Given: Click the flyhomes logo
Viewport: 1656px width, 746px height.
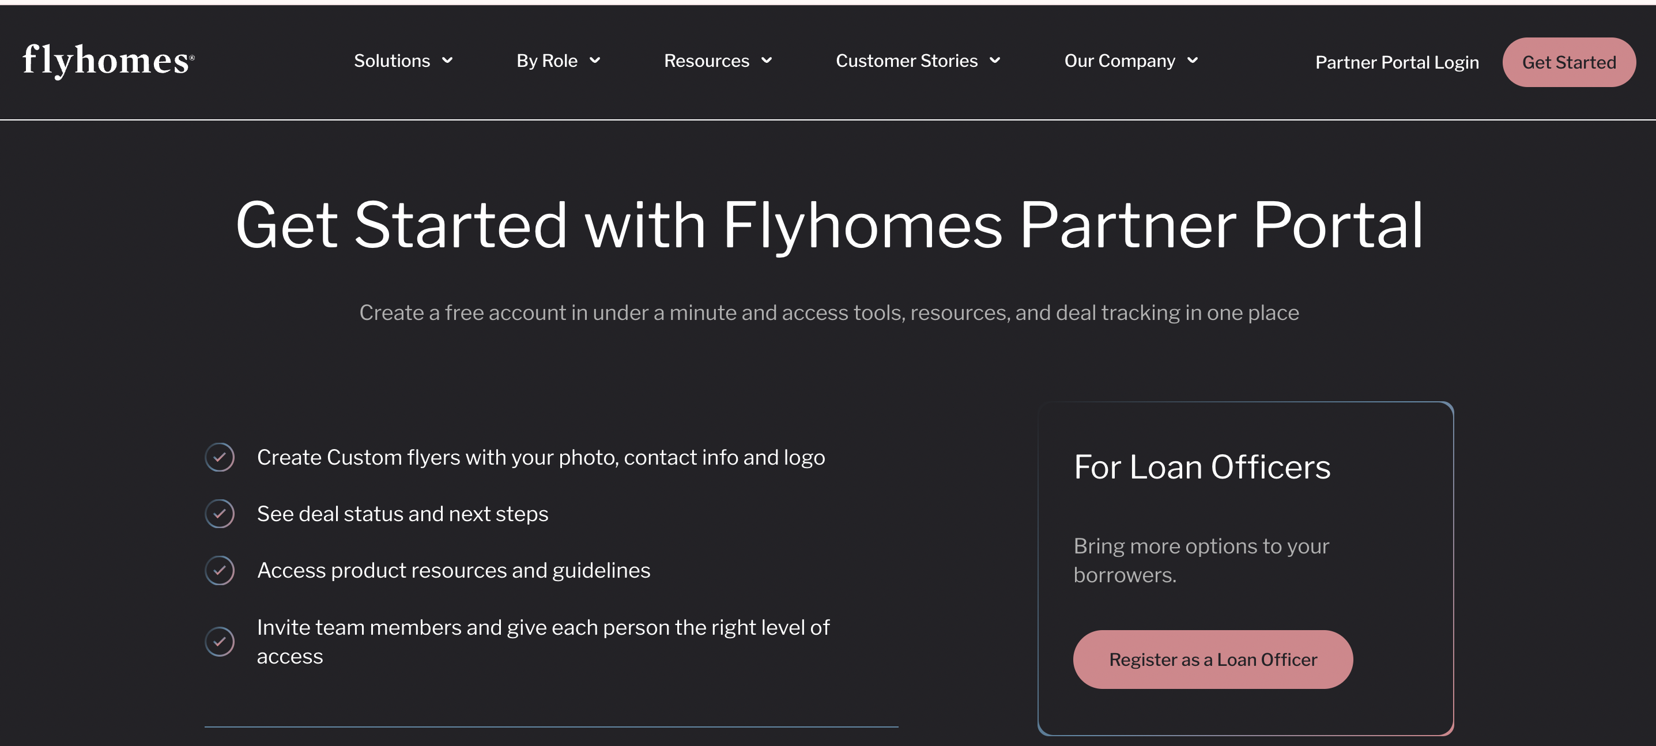Looking at the screenshot, I should 108,61.
